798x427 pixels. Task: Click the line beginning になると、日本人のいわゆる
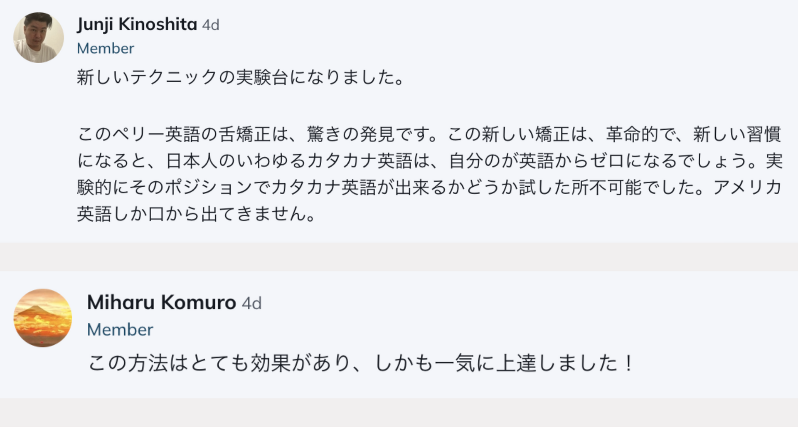pyautogui.click(x=430, y=161)
